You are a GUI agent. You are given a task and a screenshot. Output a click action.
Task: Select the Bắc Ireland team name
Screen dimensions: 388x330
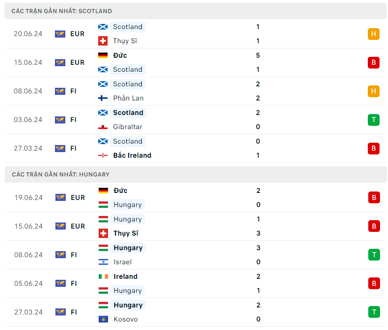[x=132, y=155]
